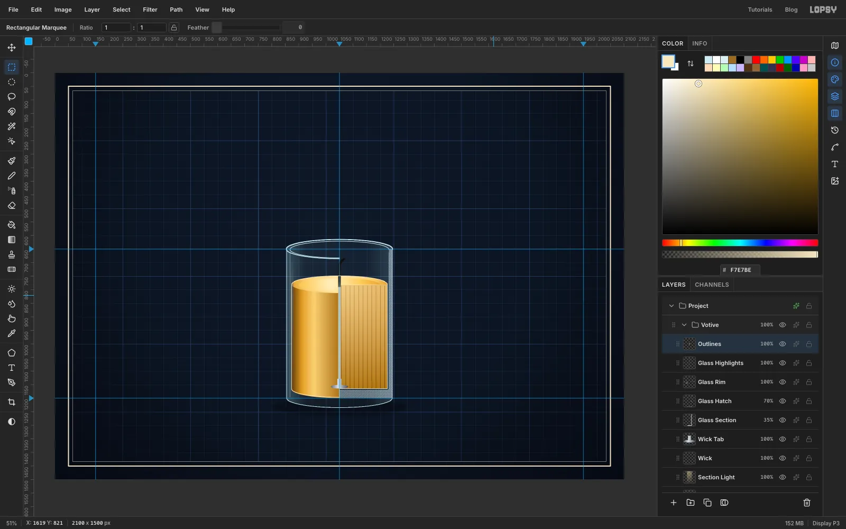Open the Blog link
This screenshot has height=529, width=846.
tap(791, 10)
